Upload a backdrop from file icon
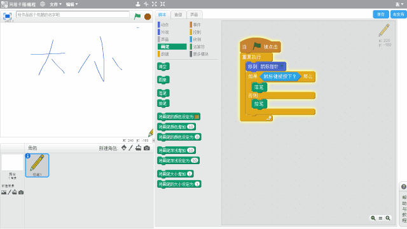The width and height of the screenshot is (407, 229). click(15, 192)
